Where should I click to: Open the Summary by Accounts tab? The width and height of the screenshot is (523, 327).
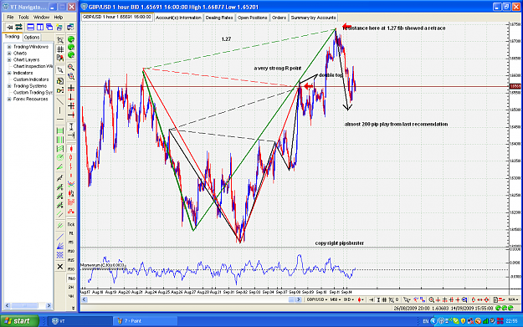313,18
